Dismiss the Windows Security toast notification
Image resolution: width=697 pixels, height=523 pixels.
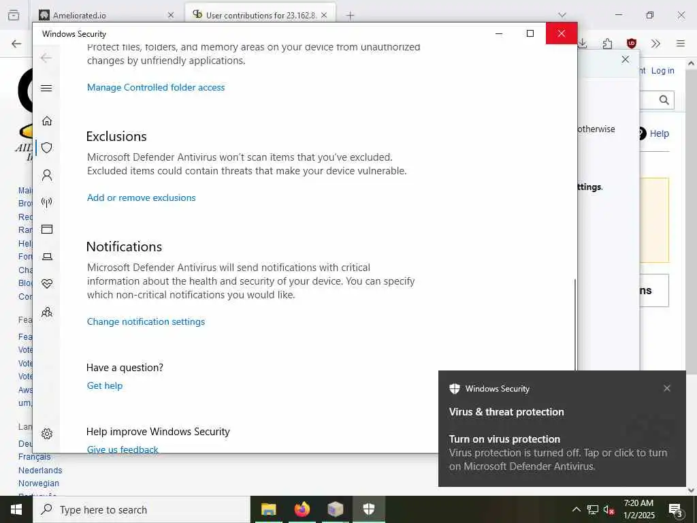tap(667, 388)
